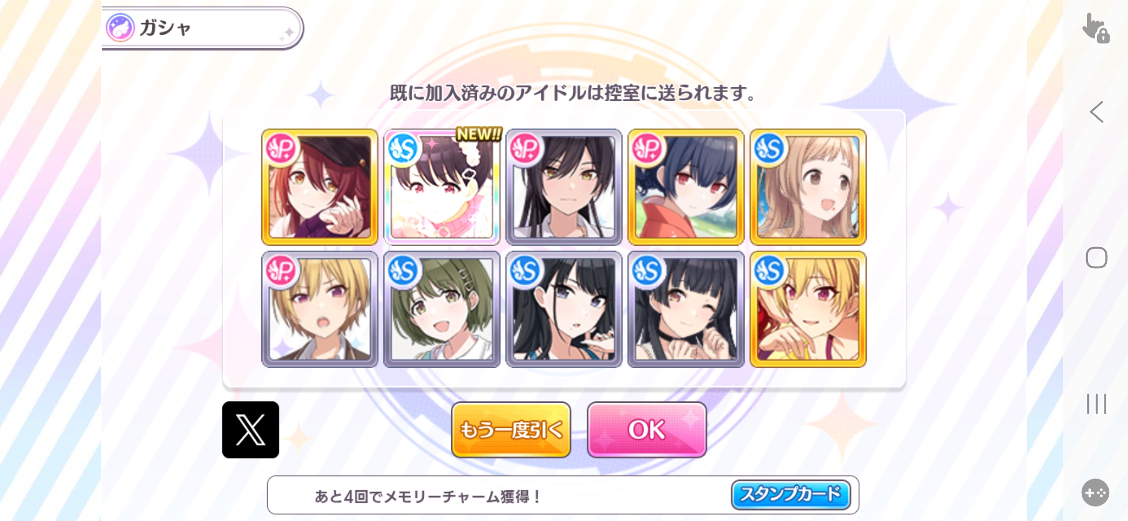This screenshot has width=1128, height=521.
Task: Select the light-brown-haired smiling idol card
Action: [808, 187]
